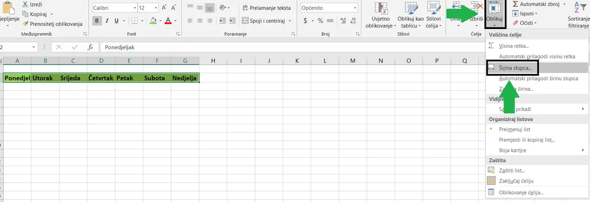The height and width of the screenshot is (202, 590).
Task: Increase the cell indent
Action: click(x=233, y=21)
